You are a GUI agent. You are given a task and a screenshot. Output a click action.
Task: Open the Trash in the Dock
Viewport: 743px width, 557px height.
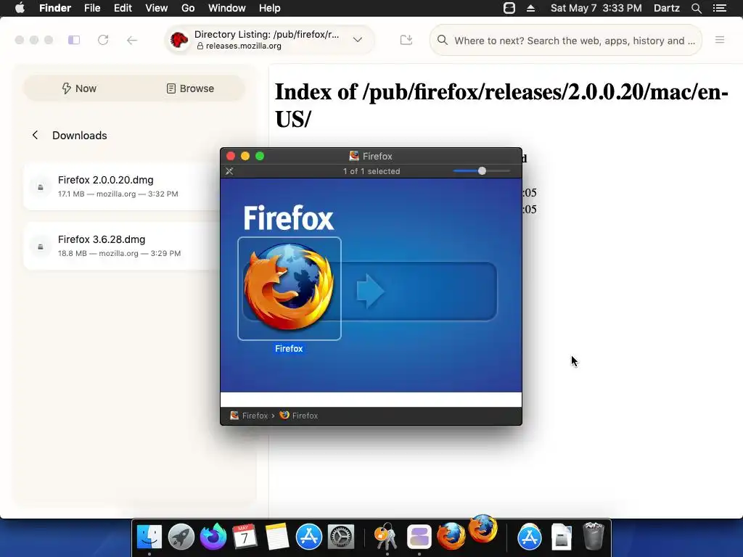(x=593, y=537)
